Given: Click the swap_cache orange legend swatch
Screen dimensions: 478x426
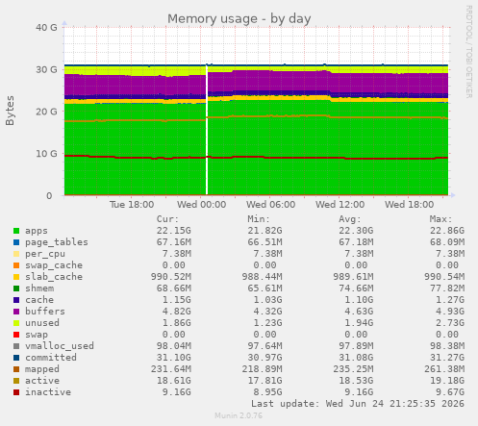Looking at the screenshot, I should point(16,265).
